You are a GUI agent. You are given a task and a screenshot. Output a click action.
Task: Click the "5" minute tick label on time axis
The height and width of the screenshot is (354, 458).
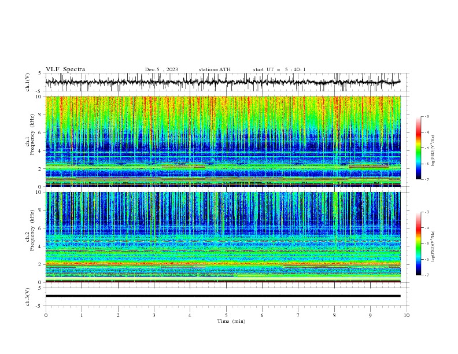coord(226,315)
